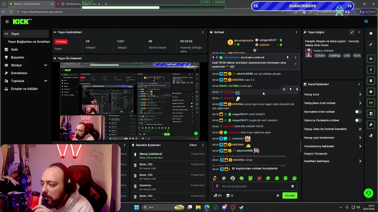Select Yayın in left sidebar
The height and width of the screenshot is (212, 378).
coord(27,34)
